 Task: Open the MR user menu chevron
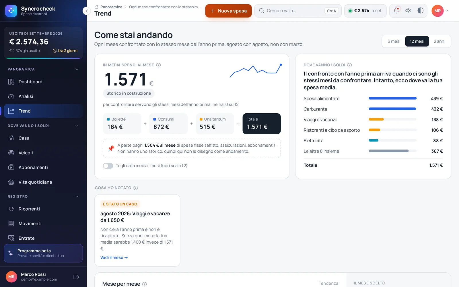[447, 11]
